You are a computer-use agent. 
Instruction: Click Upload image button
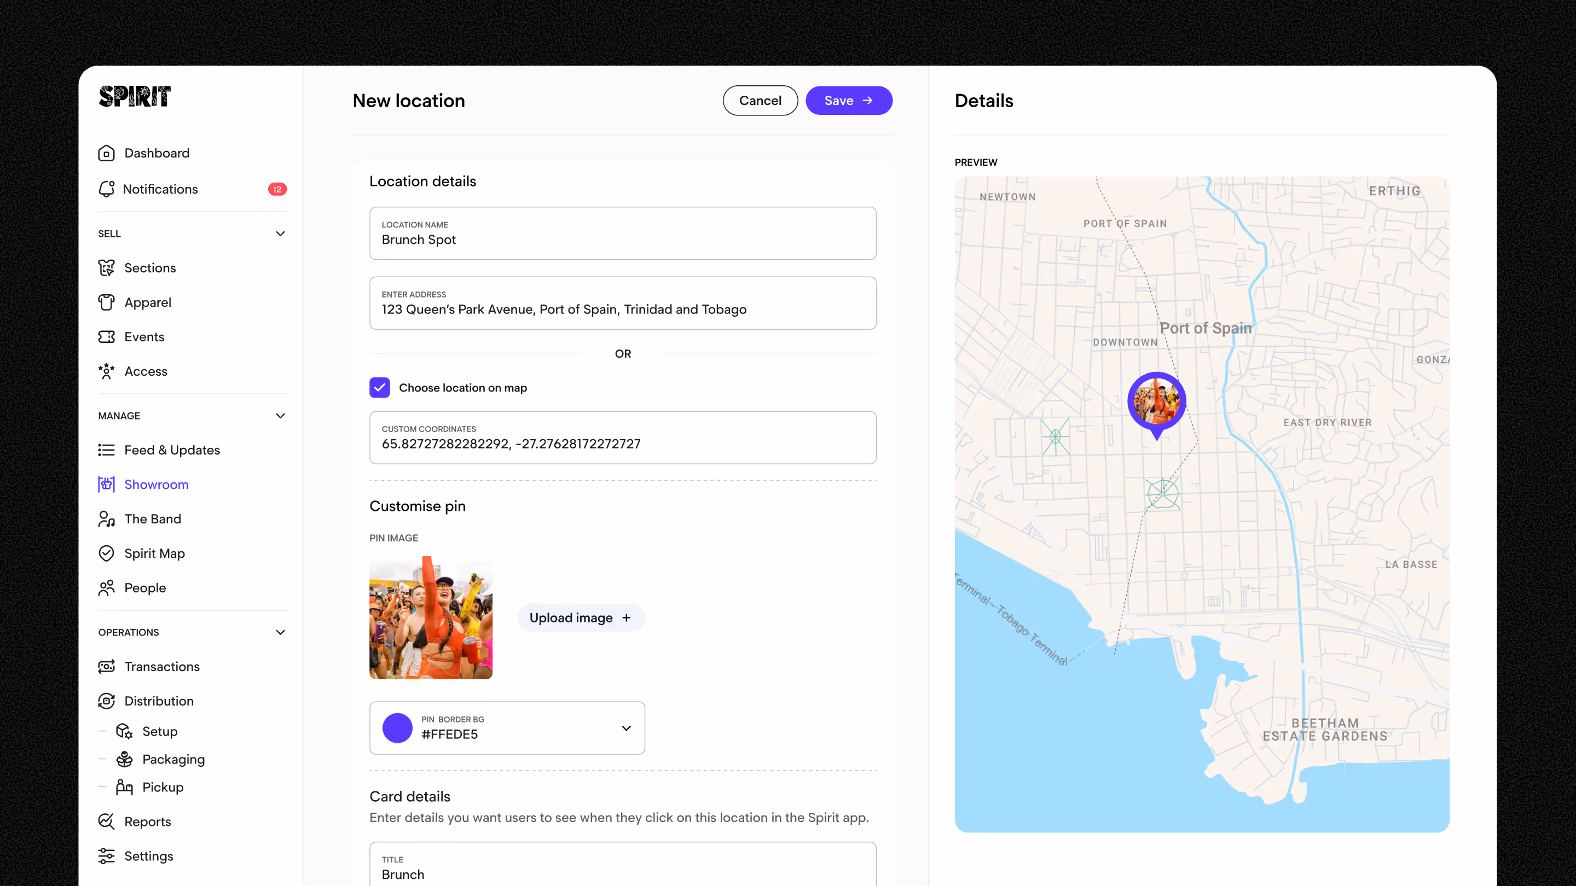coord(580,617)
